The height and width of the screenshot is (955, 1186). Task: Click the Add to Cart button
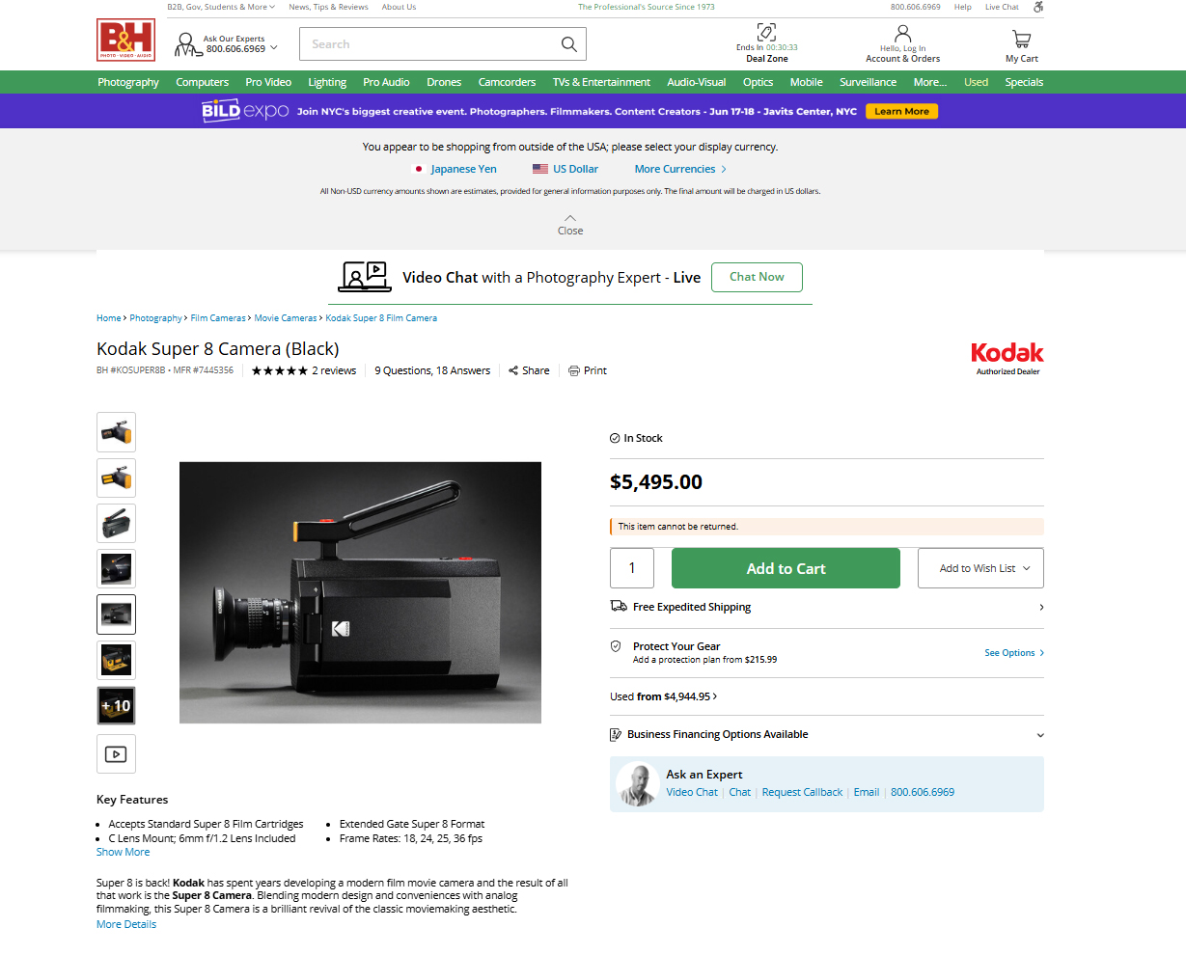pos(786,568)
